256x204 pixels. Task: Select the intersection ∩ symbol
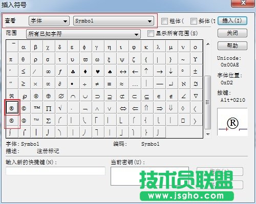74,96
